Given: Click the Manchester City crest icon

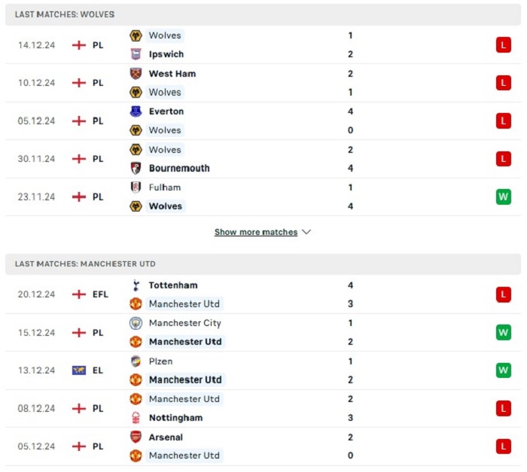Looking at the screenshot, I should coord(136,323).
